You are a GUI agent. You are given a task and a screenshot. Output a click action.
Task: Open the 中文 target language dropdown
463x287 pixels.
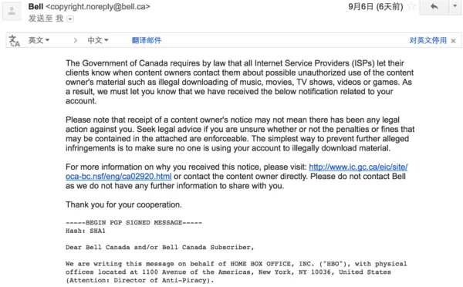98,40
